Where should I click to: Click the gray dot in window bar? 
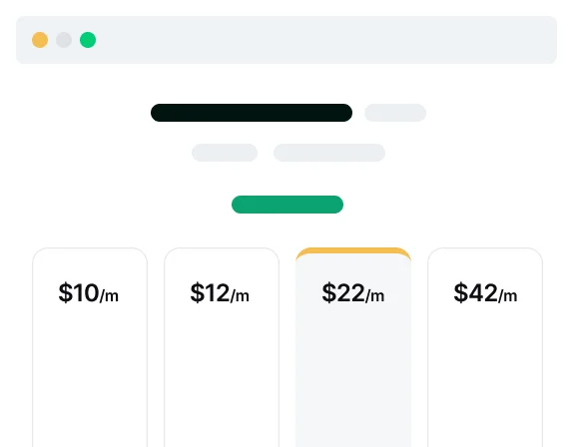pos(64,40)
